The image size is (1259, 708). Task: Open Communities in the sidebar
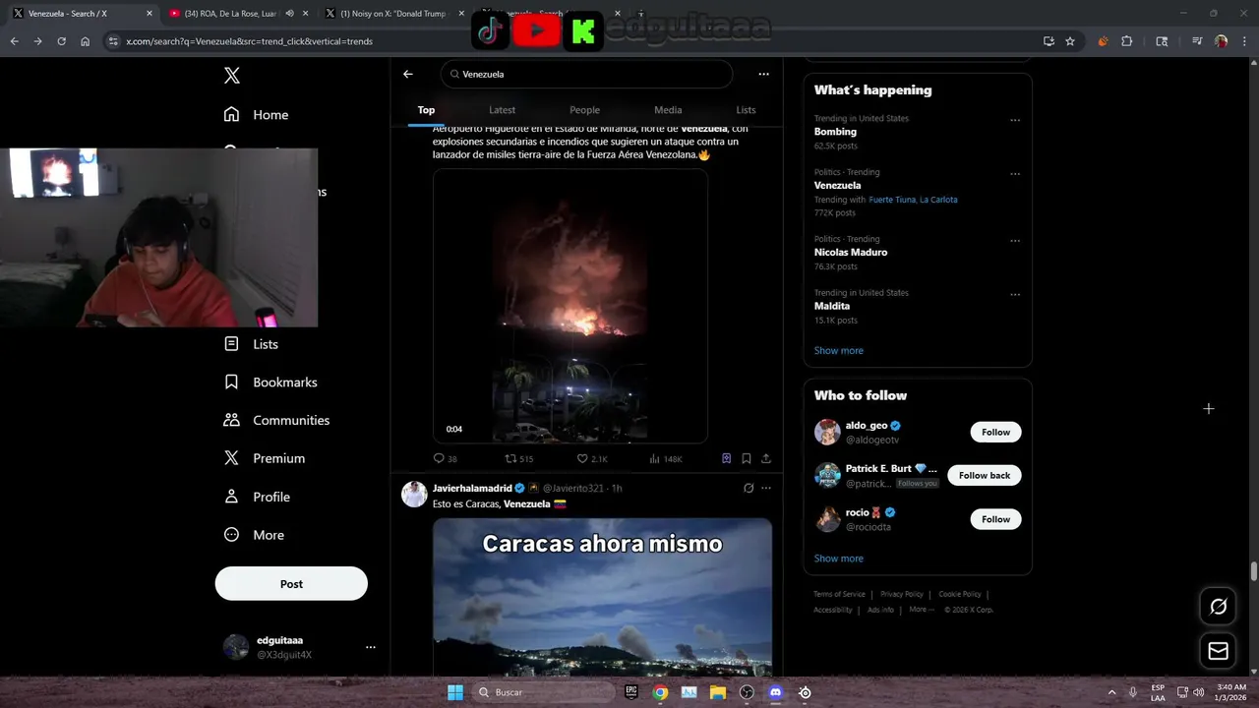277,420
